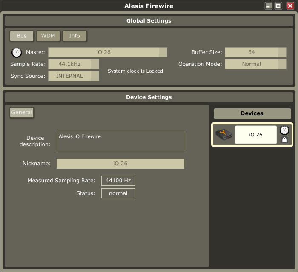
Task: Click the Global Settings header
Action: click(x=149, y=21)
